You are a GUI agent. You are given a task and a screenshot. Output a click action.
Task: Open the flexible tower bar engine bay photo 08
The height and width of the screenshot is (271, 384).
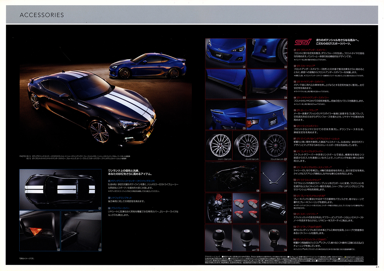[x=232, y=177]
